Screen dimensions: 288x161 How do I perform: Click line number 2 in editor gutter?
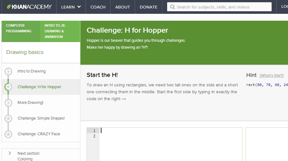[94, 136]
